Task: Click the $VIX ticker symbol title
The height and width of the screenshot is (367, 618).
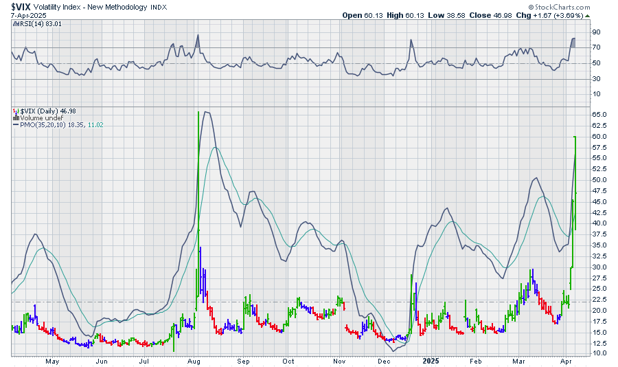Action: click(25, 5)
